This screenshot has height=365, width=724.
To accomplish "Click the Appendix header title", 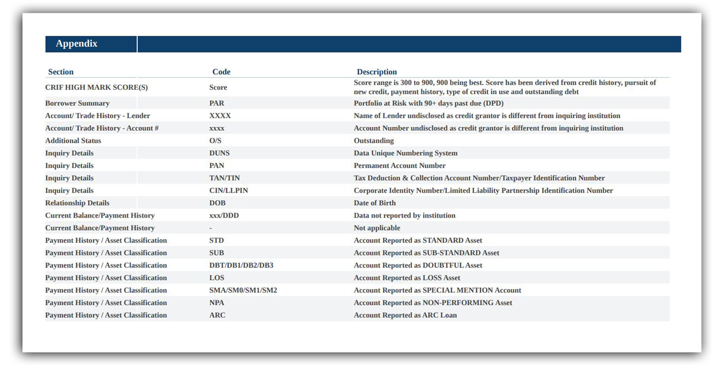I will tap(77, 44).
